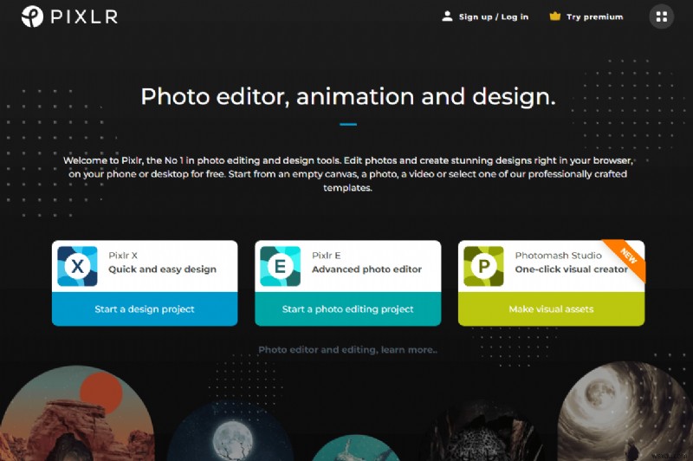
Task: Click the 'Welcome to Pixlr' paragraph
Action: (348, 173)
